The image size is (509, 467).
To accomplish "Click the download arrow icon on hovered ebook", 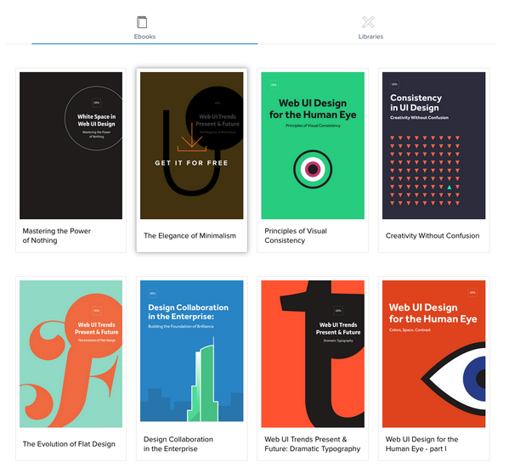I will 192,137.
